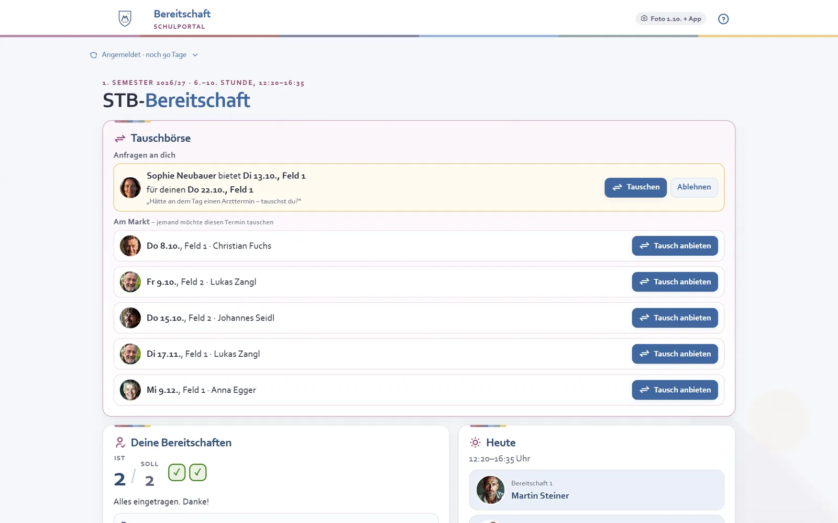
Task: Open the help question mark icon
Action: (723, 19)
